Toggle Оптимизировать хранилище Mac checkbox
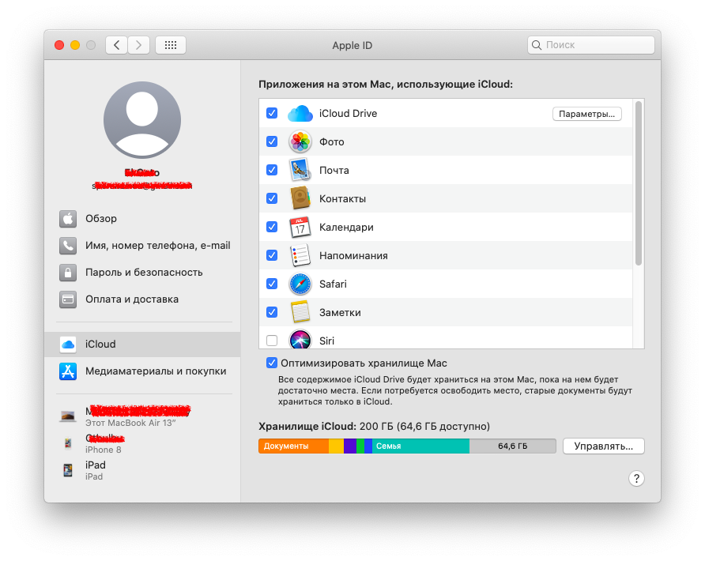 click(x=272, y=363)
